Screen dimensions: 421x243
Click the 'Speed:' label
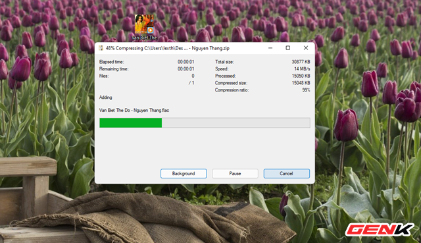click(222, 68)
